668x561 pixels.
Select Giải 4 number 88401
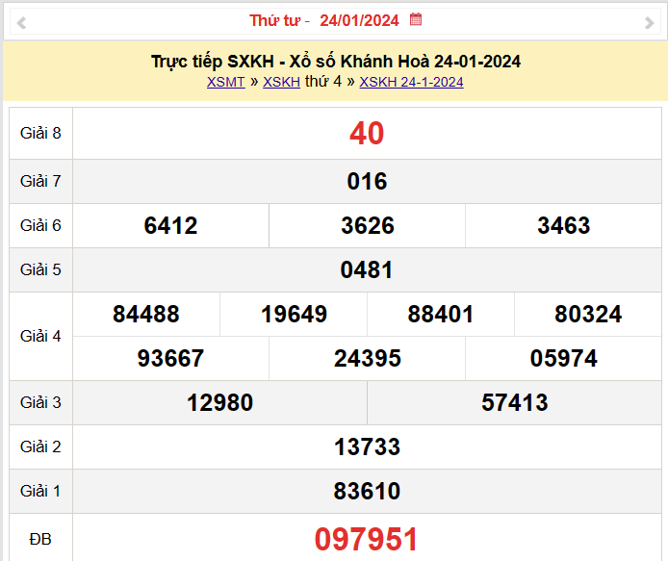pyautogui.click(x=441, y=314)
